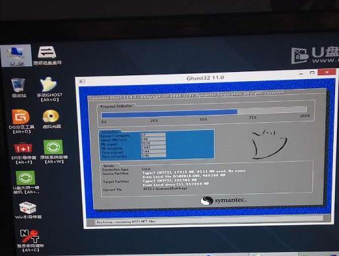Click the Symantec logo in Ghost
This screenshot has height=256, width=339.
(x=223, y=201)
